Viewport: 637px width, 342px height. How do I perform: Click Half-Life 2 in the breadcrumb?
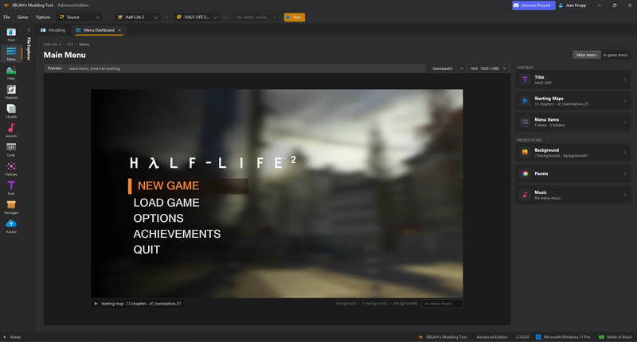click(x=52, y=45)
